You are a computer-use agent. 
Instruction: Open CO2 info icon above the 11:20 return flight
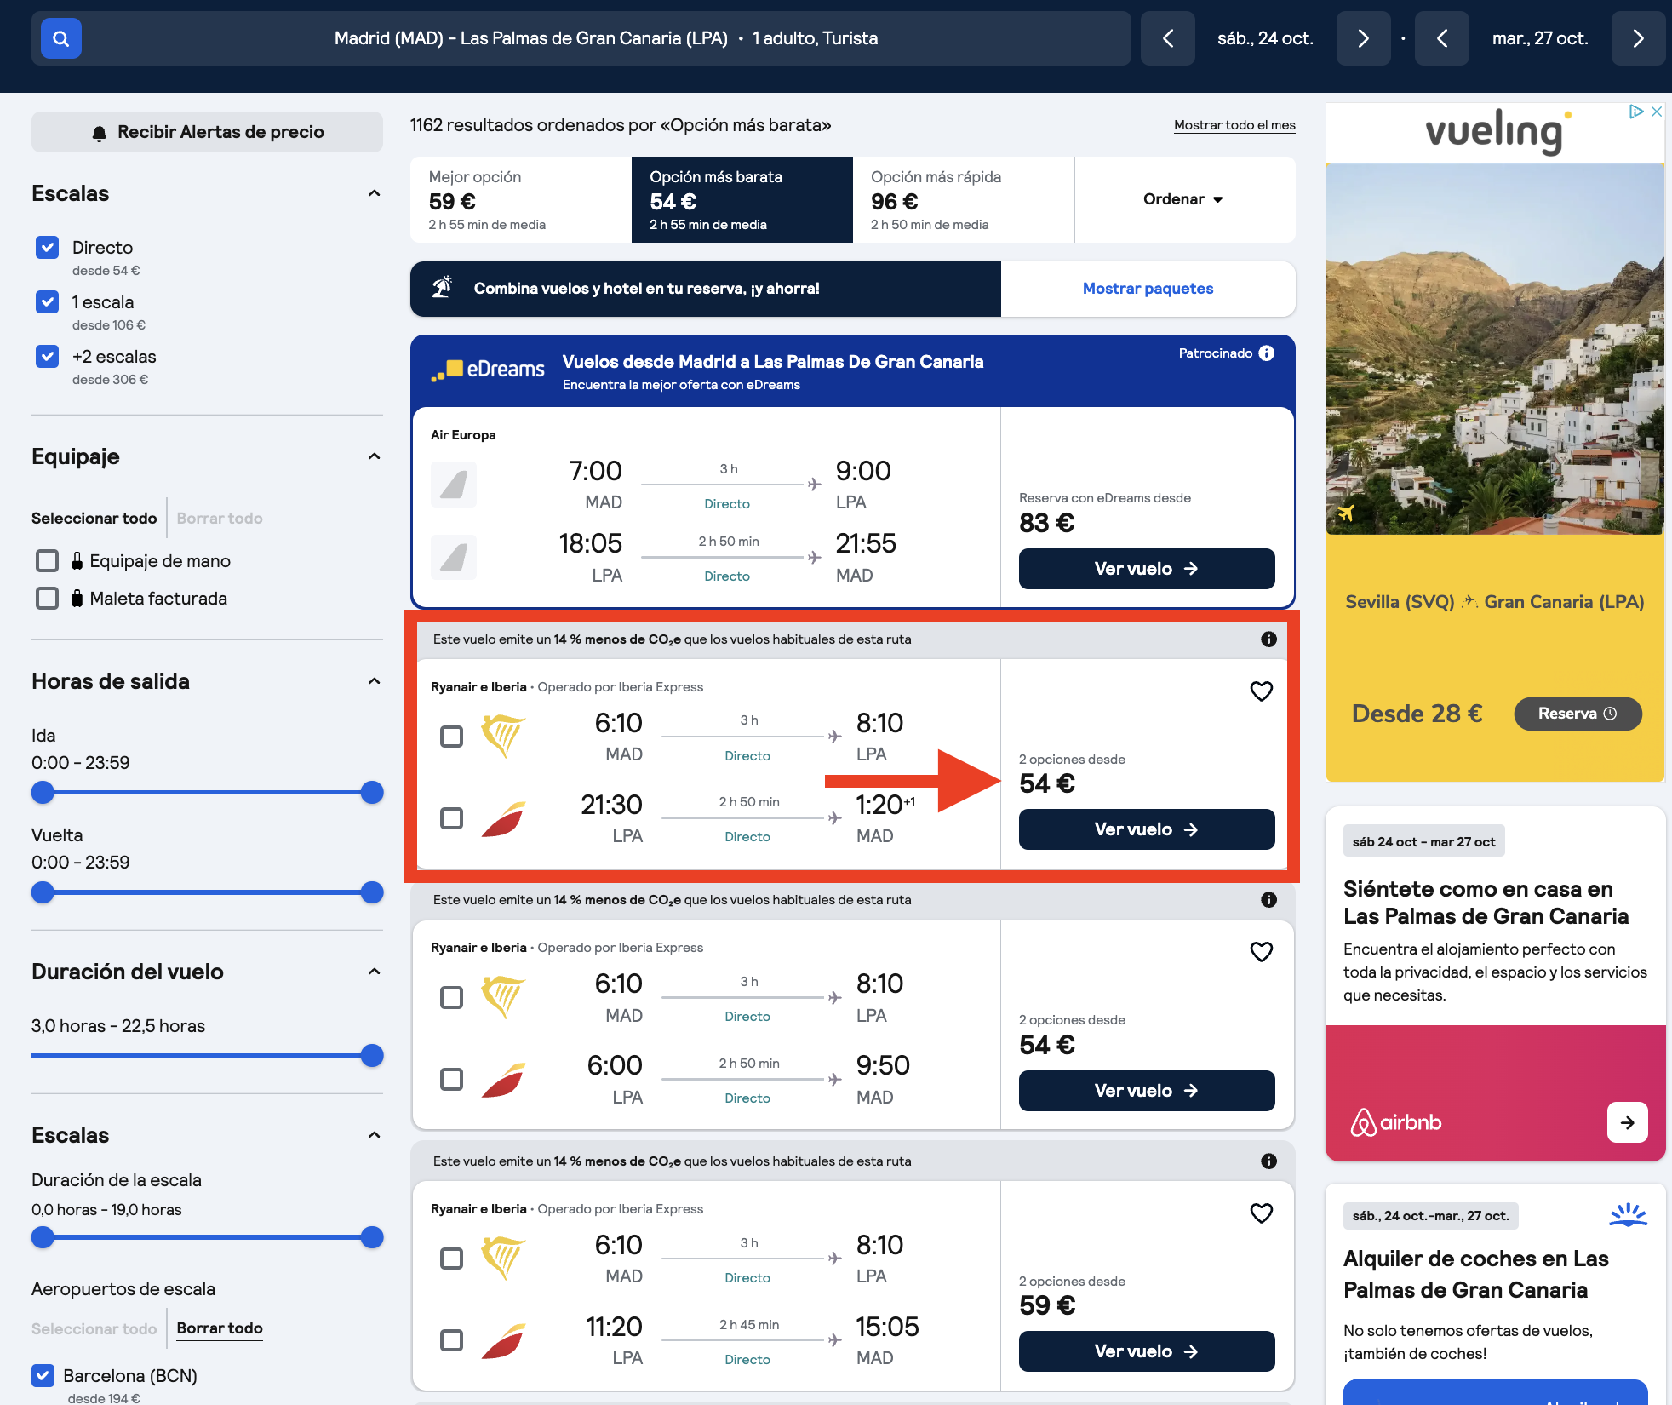pos(1268,1161)
